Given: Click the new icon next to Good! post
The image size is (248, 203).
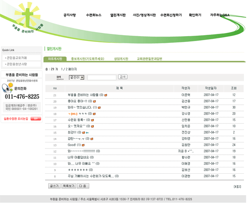Looking at the screenshot, I should tap(83, 145).
